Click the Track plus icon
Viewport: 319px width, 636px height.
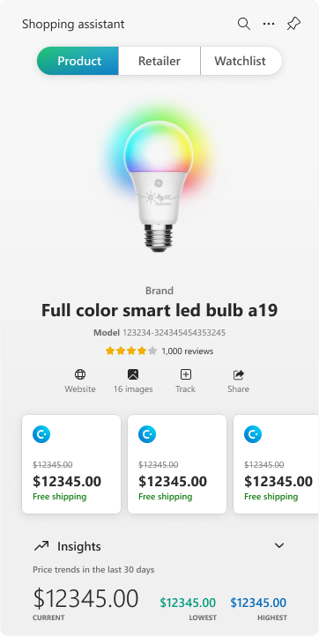[185, 374]
